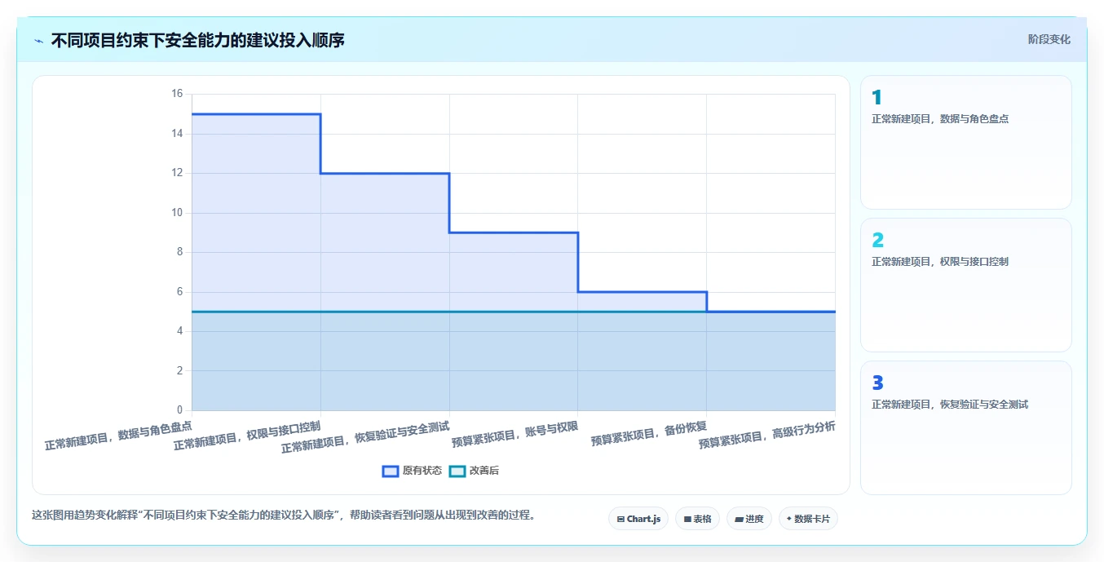Click the y-axis value 4
Screen dimensions: 1104x562
coord(180,331)
